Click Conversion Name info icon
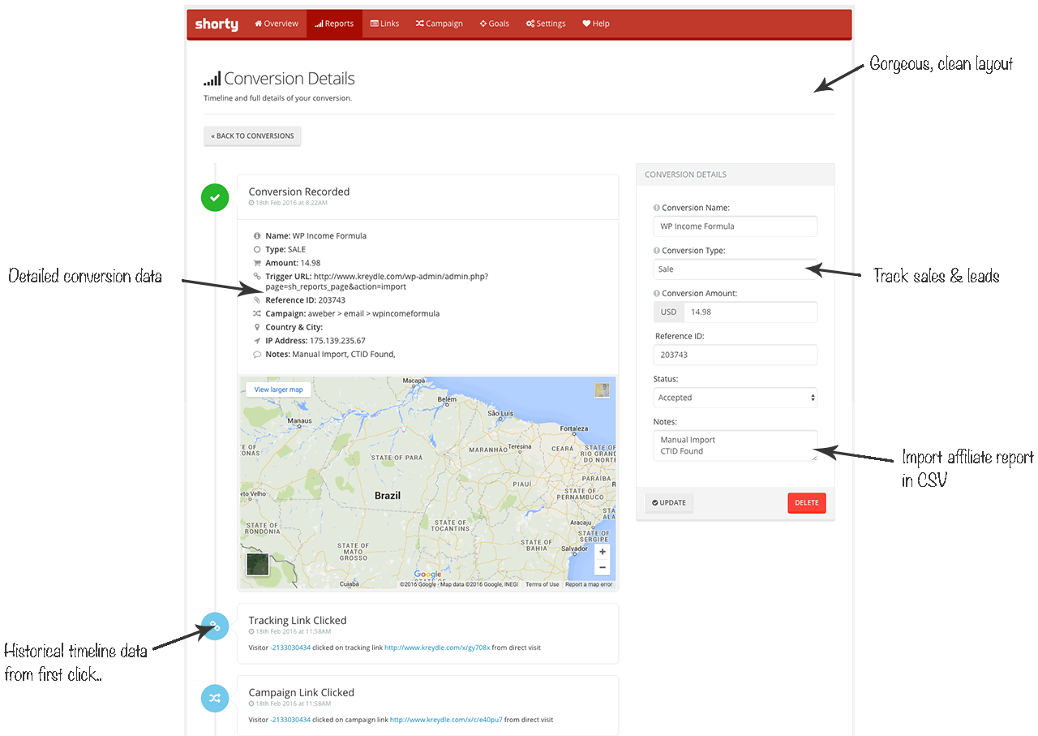The height and width of the screenshot is (736, 1038). [x=657, y=208]
